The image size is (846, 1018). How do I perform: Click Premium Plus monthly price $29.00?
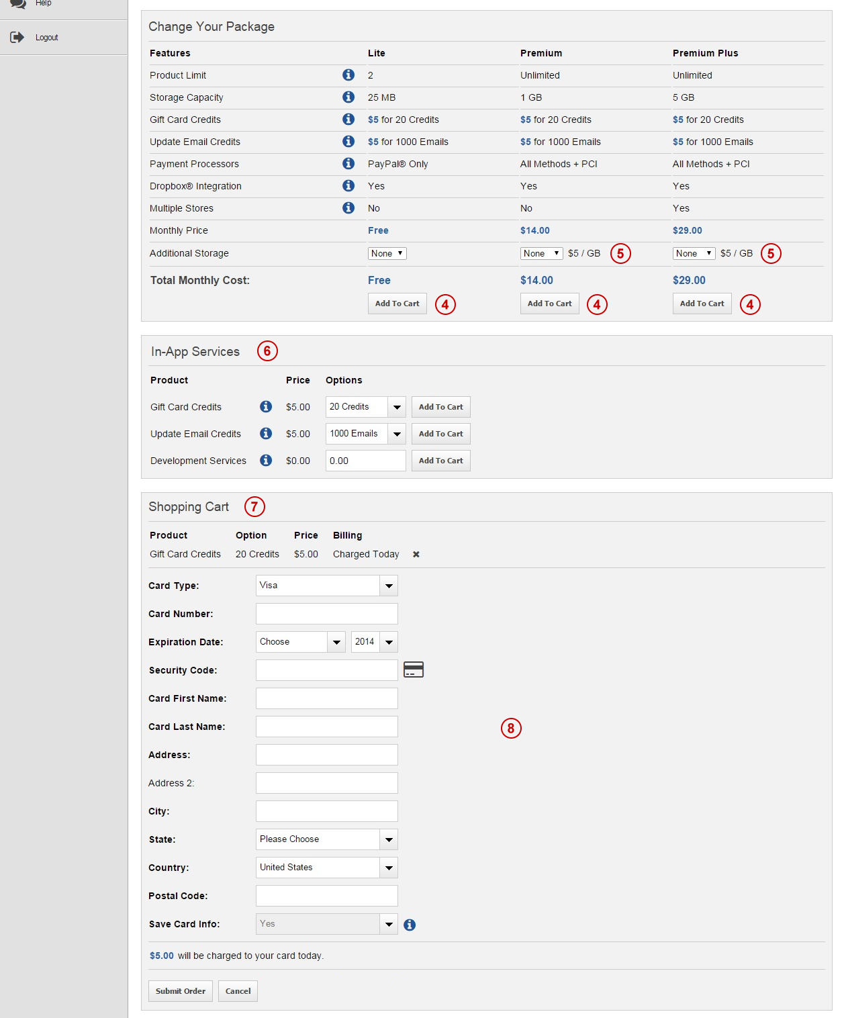click(688, 230)
